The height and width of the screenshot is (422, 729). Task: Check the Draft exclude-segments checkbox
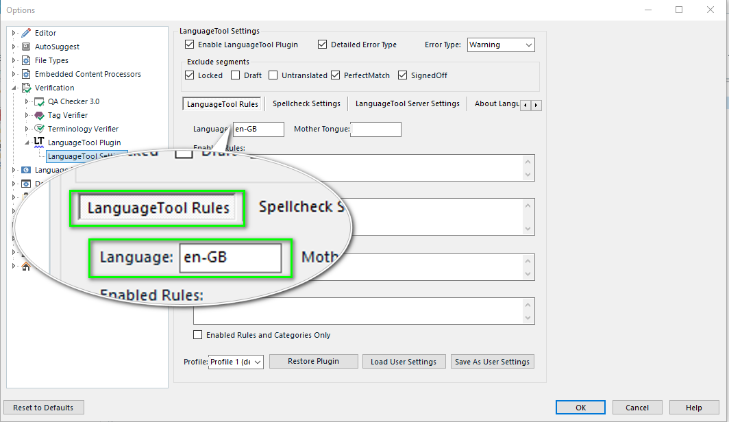(235, 75)
